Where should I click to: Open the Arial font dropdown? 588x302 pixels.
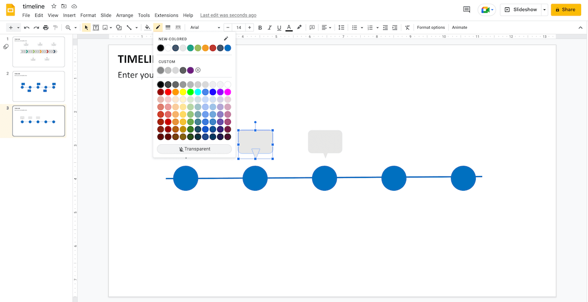tap(205, 27)
